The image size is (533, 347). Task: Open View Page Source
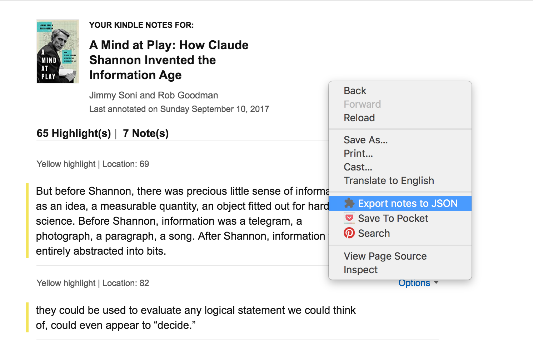tap(385, 256)
